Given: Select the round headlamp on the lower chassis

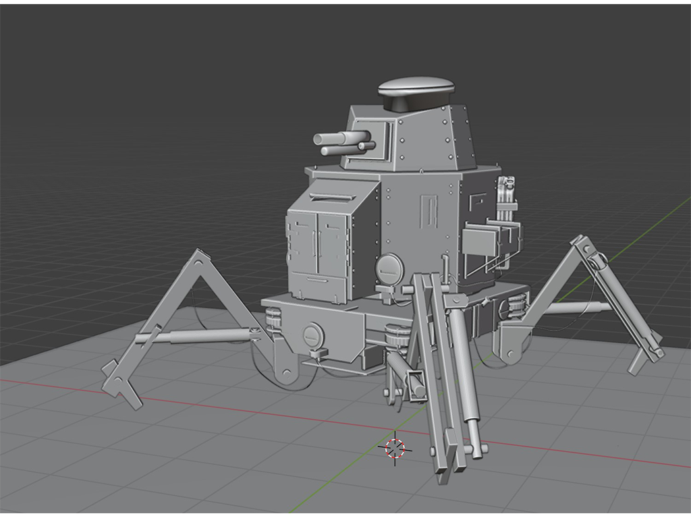Looking at the screenshot, I should pyautogui.click(x=313, y=337).
